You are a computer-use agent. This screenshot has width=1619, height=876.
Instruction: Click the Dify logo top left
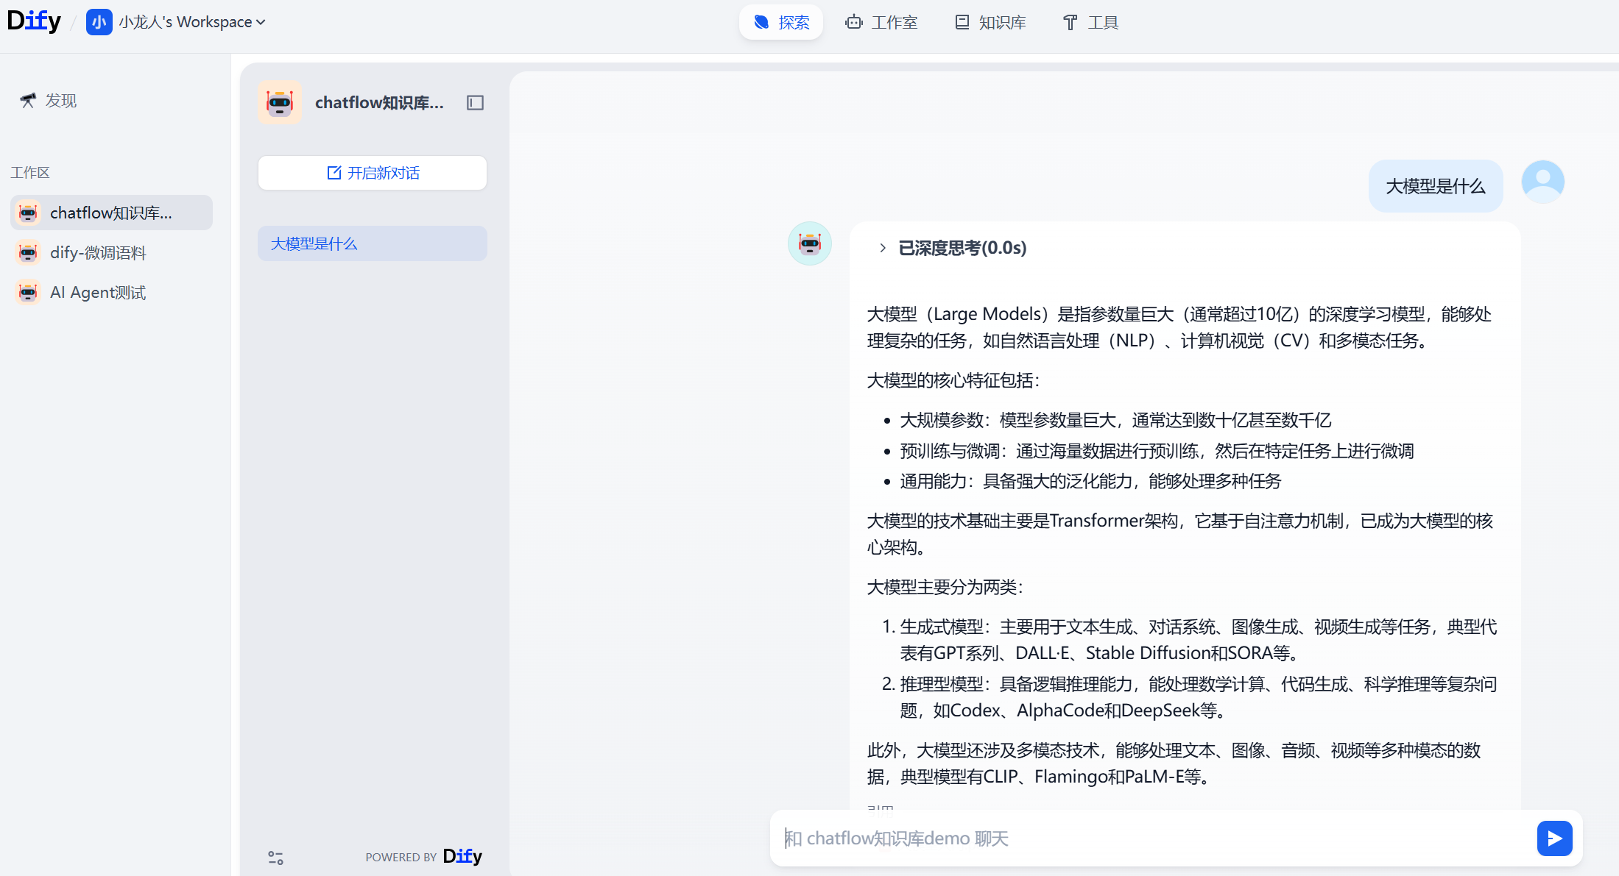point(34,21)
